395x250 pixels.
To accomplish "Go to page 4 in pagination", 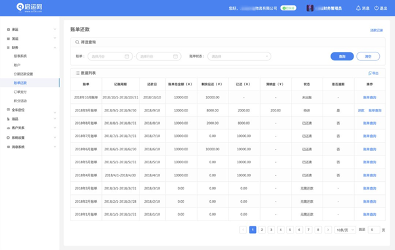I will [x=280, y=230].
